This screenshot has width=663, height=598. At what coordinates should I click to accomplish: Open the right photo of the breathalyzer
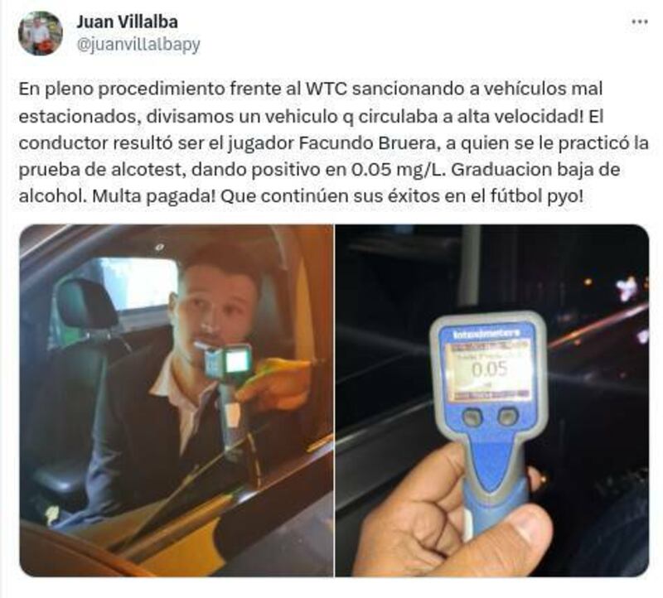point(492,400)
